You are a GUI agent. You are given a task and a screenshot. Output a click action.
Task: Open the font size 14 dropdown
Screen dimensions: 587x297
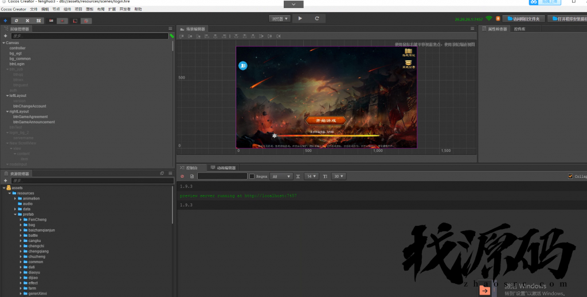click(311, 177)
